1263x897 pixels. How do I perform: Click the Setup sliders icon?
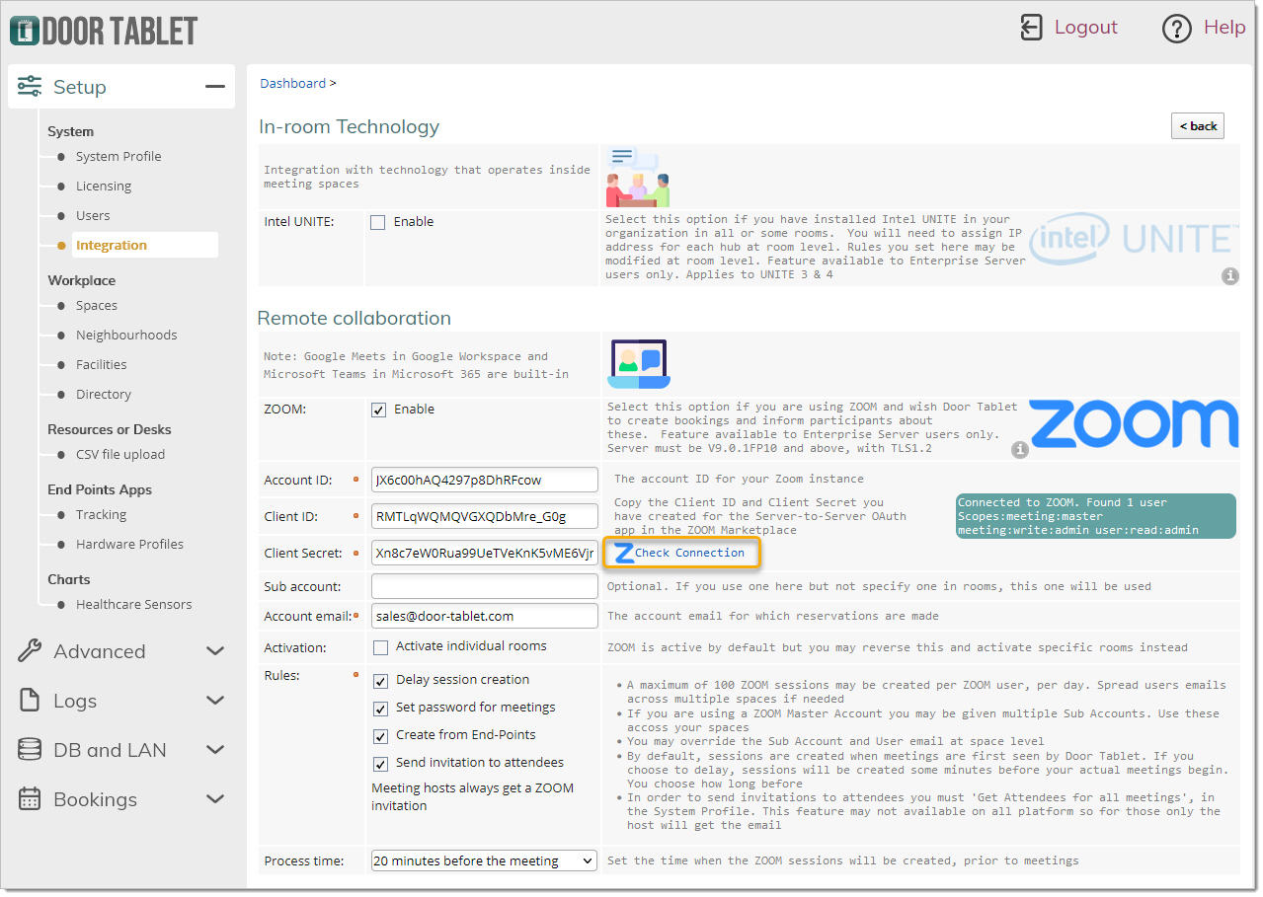[x=30, y=86]
